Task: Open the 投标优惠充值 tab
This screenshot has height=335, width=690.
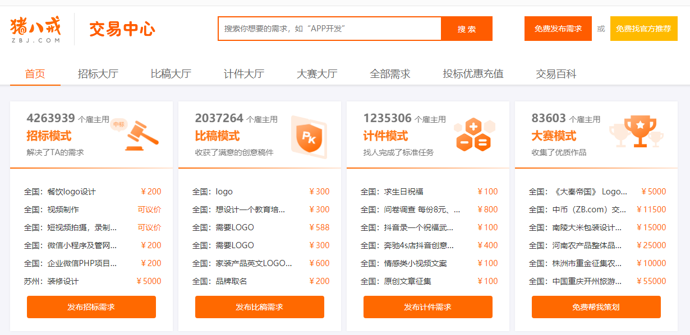Action: [473, 74]
